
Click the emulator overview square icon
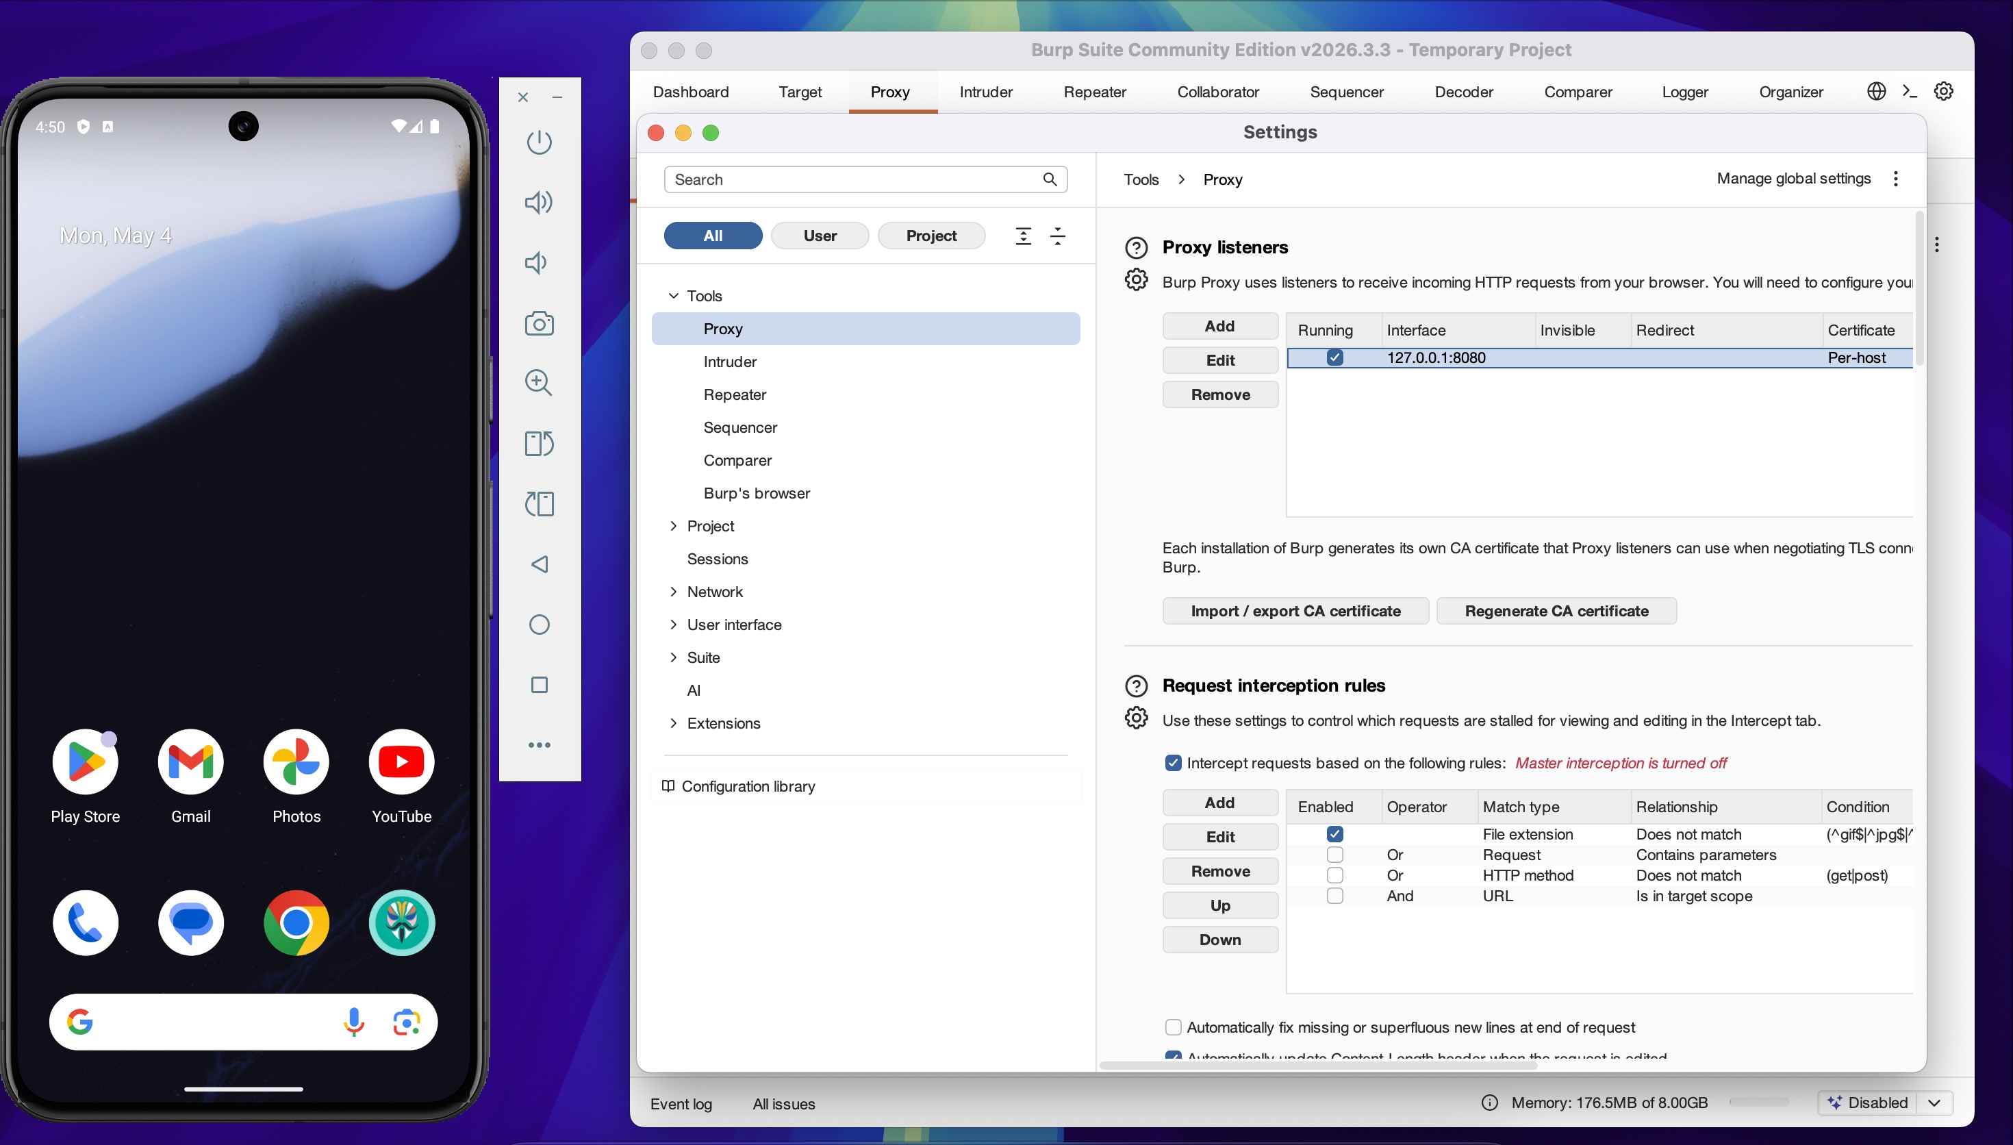(x=540, y=685)
